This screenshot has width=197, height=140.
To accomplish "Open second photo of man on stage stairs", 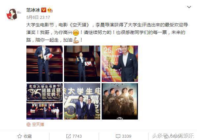I will 82,64.
